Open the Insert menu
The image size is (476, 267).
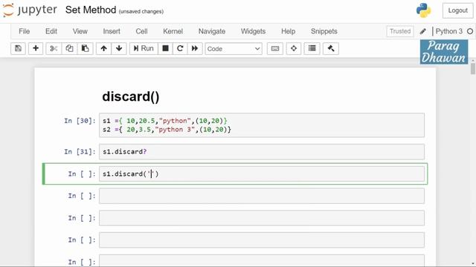click(112, 31)
